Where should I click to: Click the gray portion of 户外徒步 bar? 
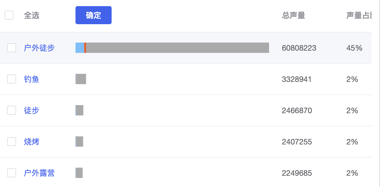pyautogui.click(x=177, y=48)
